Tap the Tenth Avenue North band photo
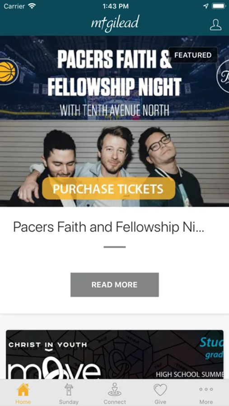Screen dimensions: 229x406 pos(114,164)
